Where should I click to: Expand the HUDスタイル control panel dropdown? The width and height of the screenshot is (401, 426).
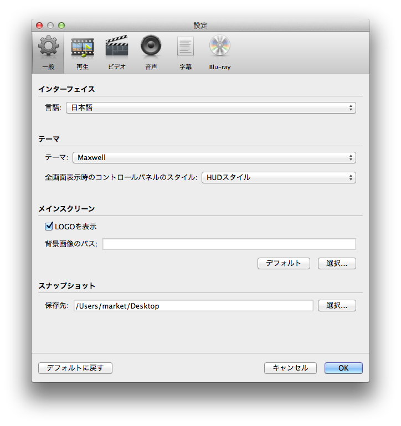pos(278,178)
